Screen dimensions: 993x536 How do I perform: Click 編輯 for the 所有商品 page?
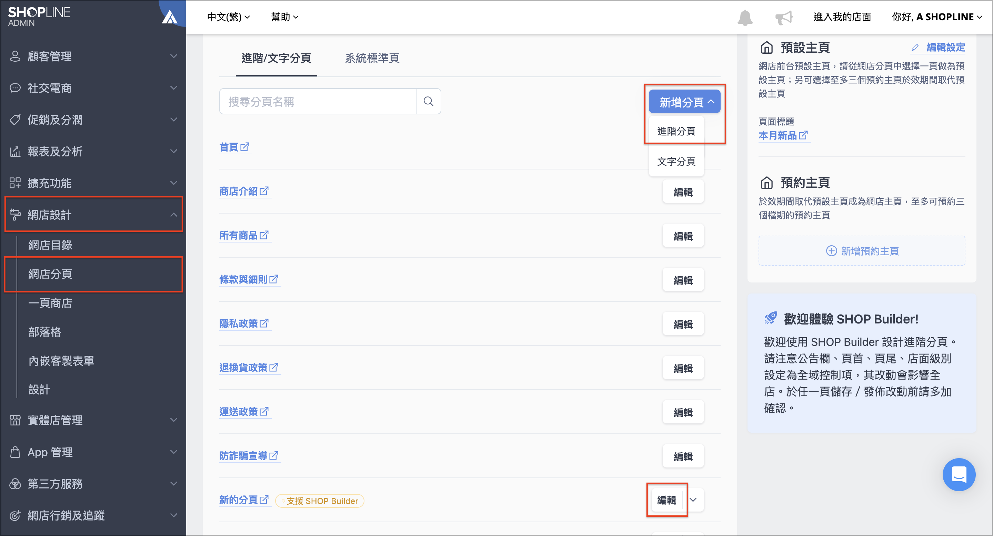tap(683, 236)
